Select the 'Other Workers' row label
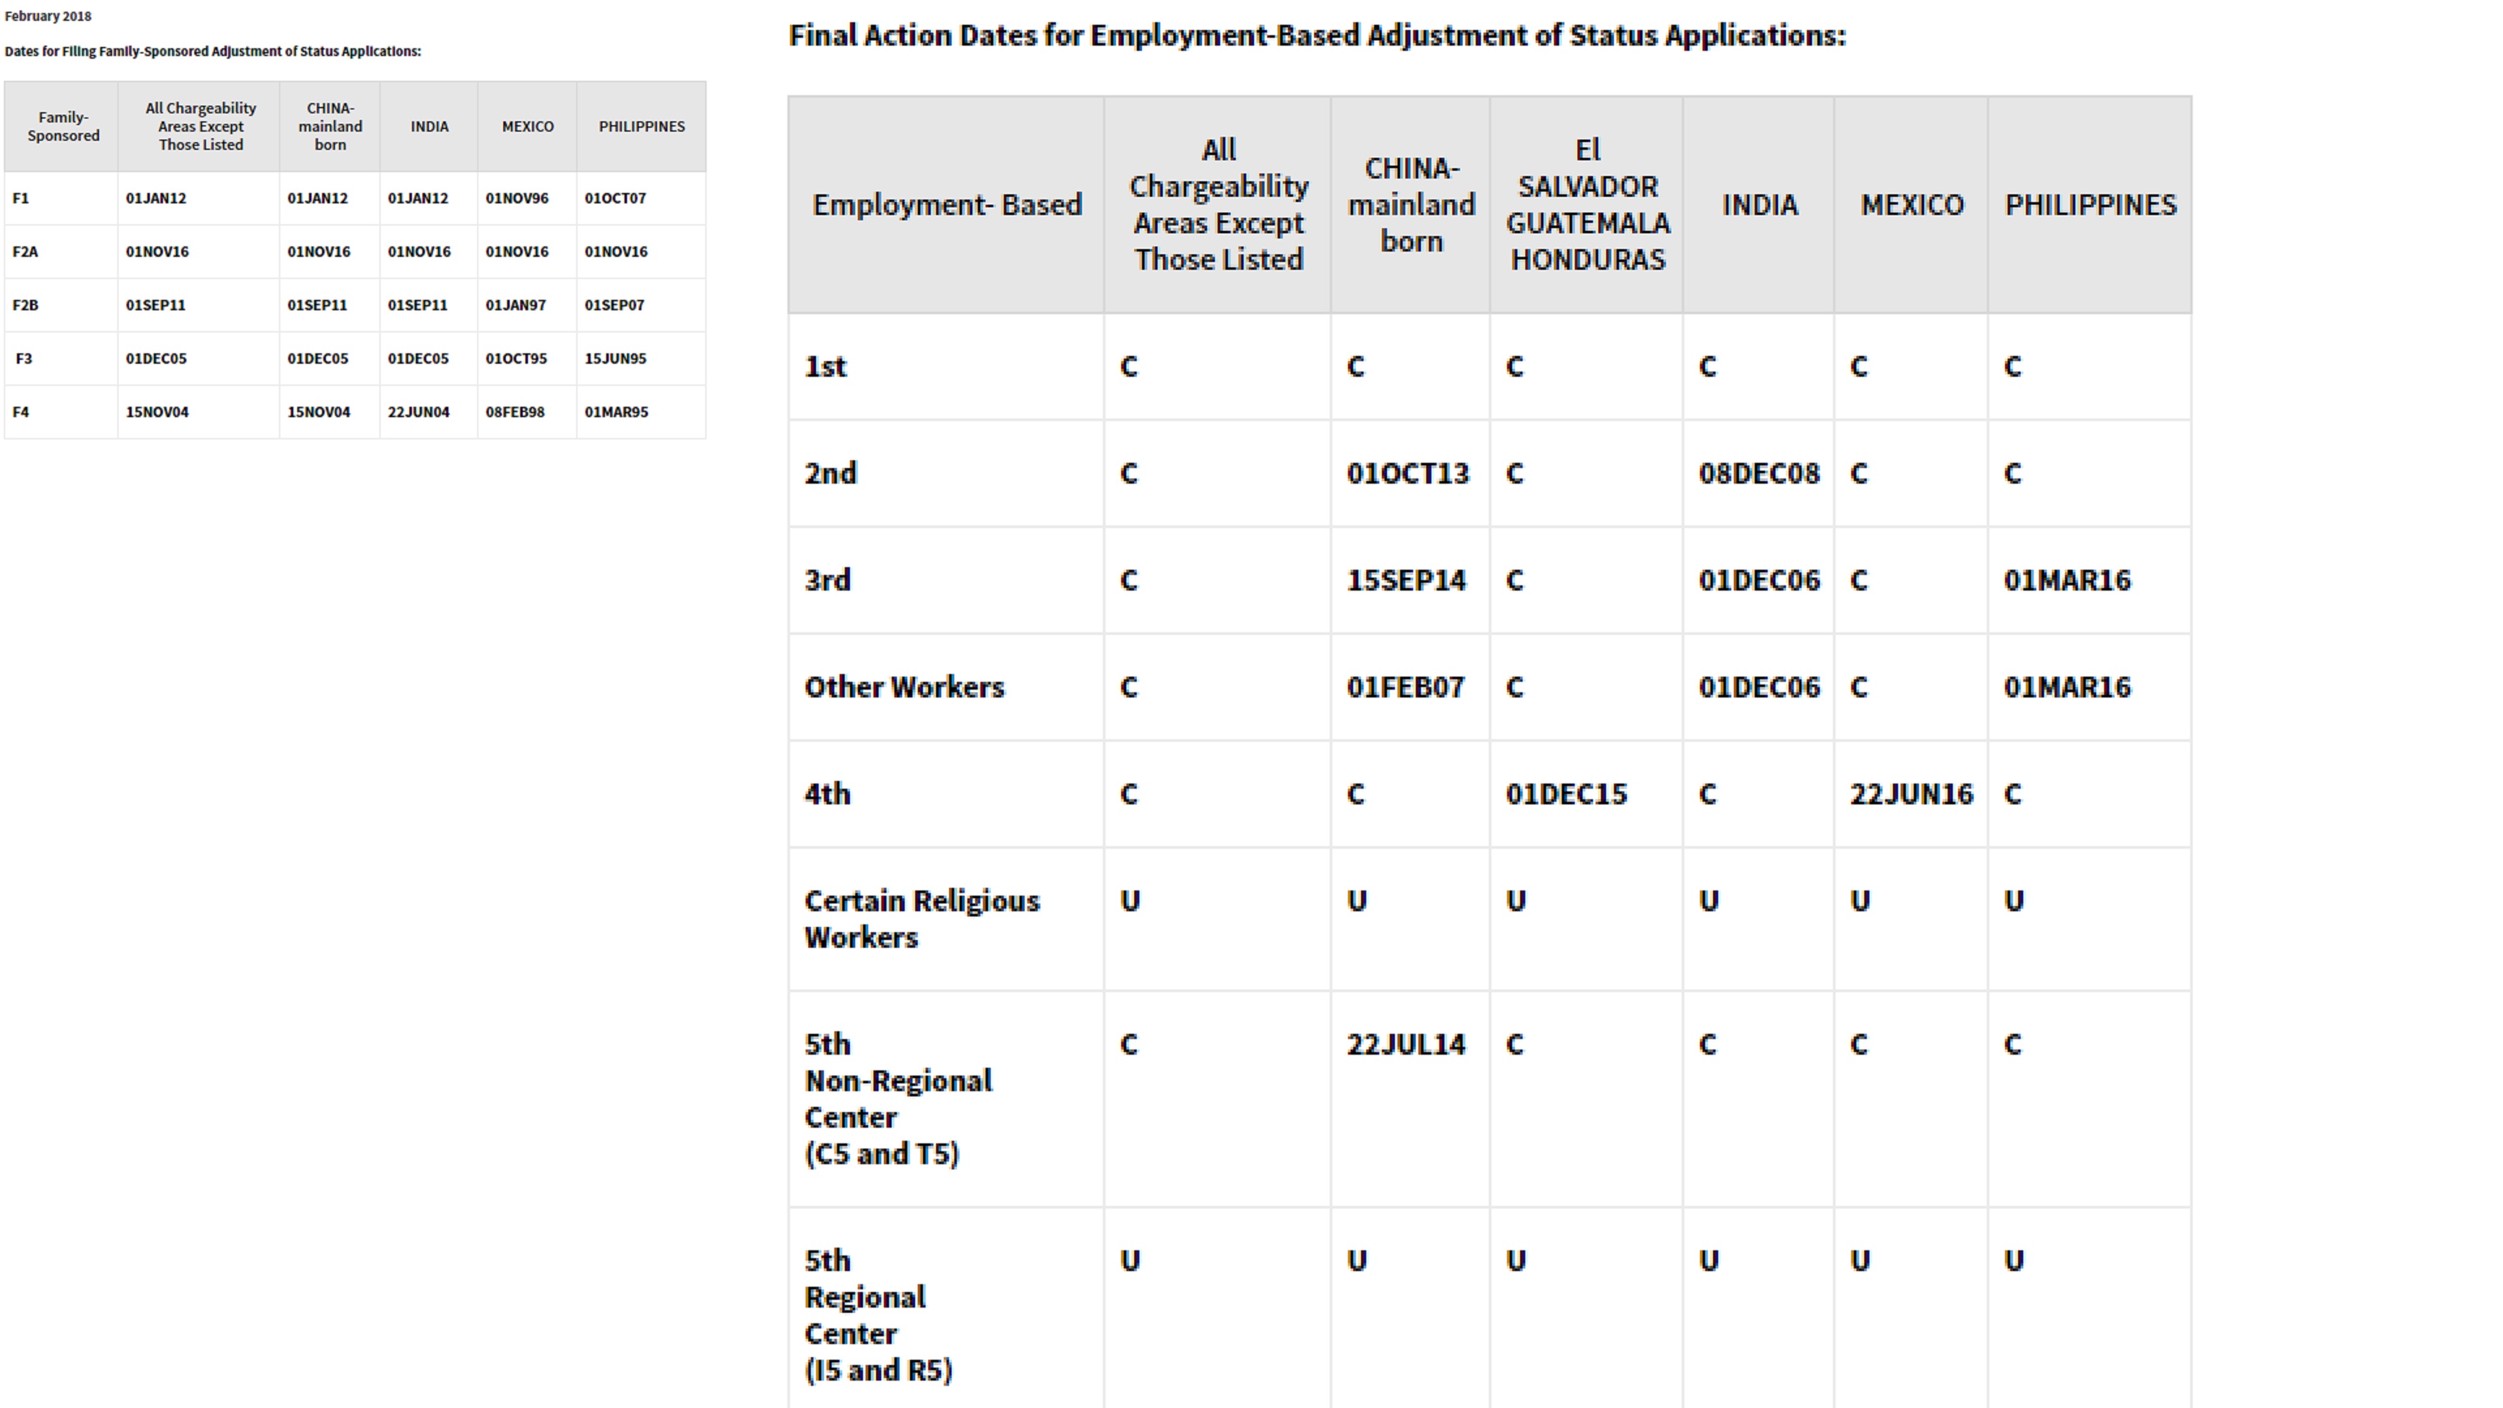2503x1408 pixels. click(903, 688)
